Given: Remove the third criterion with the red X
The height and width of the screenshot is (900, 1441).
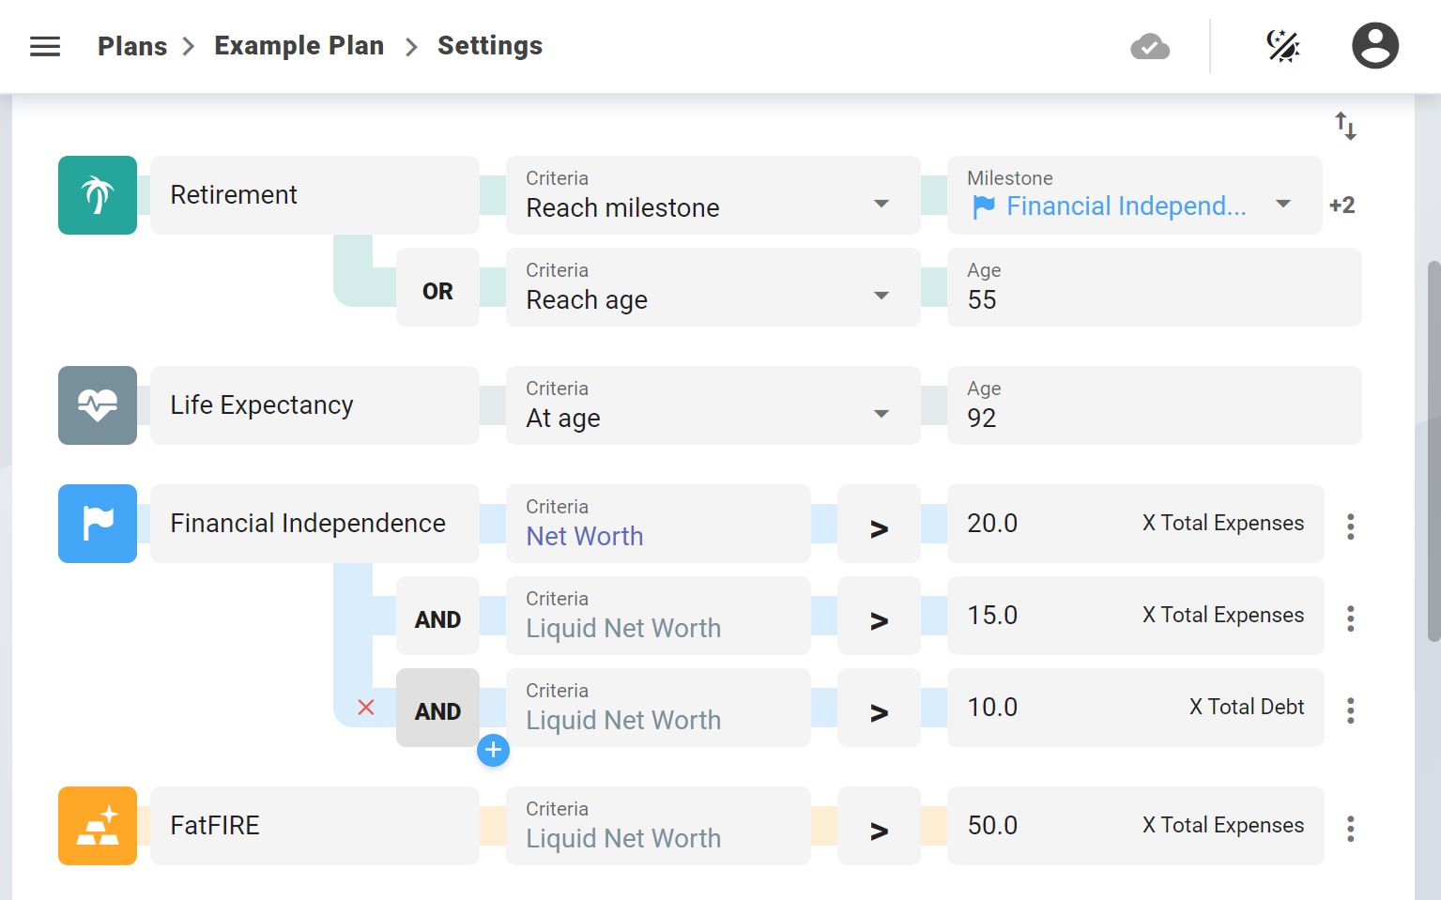Looking at the screenshot, I should click(366, 708).
